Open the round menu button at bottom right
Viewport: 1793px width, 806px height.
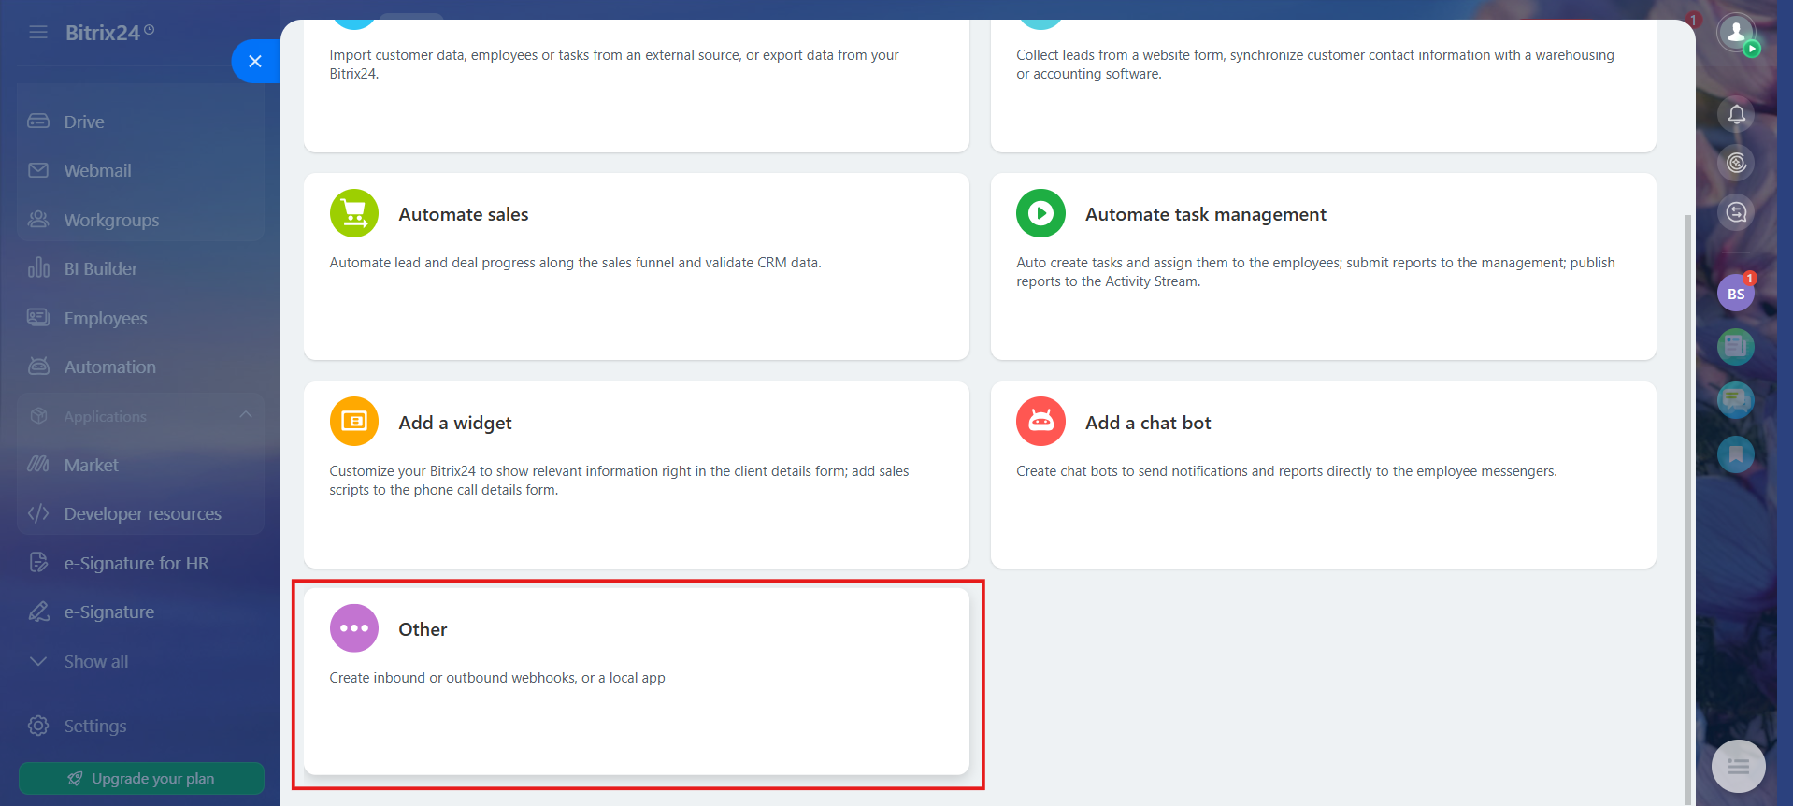click(1738, 767)
